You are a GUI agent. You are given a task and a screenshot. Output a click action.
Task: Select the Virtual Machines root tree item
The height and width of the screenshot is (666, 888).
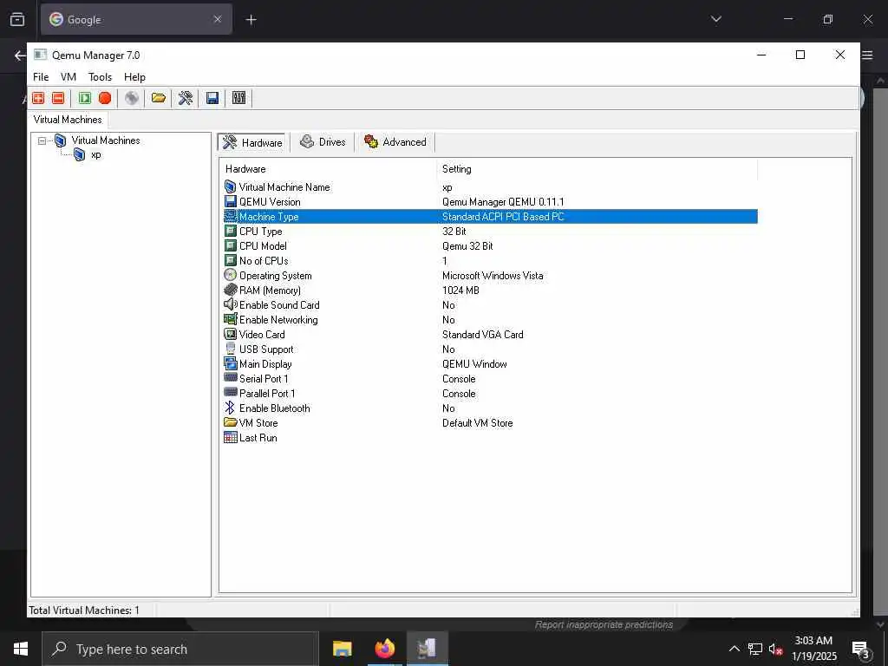[x=105, y=140]
